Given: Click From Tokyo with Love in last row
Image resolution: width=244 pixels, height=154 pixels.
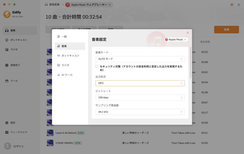Looking at the screenshot, I should [x=184, y=143].
